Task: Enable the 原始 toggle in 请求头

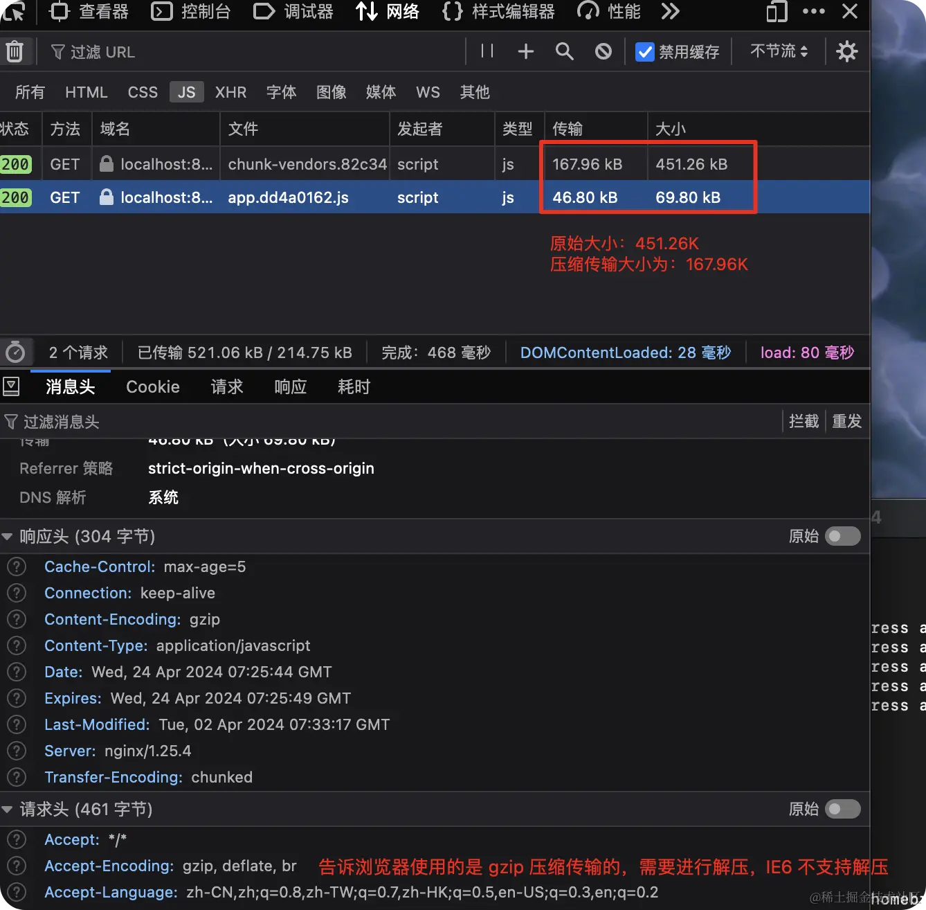Action: pos(842,808)
